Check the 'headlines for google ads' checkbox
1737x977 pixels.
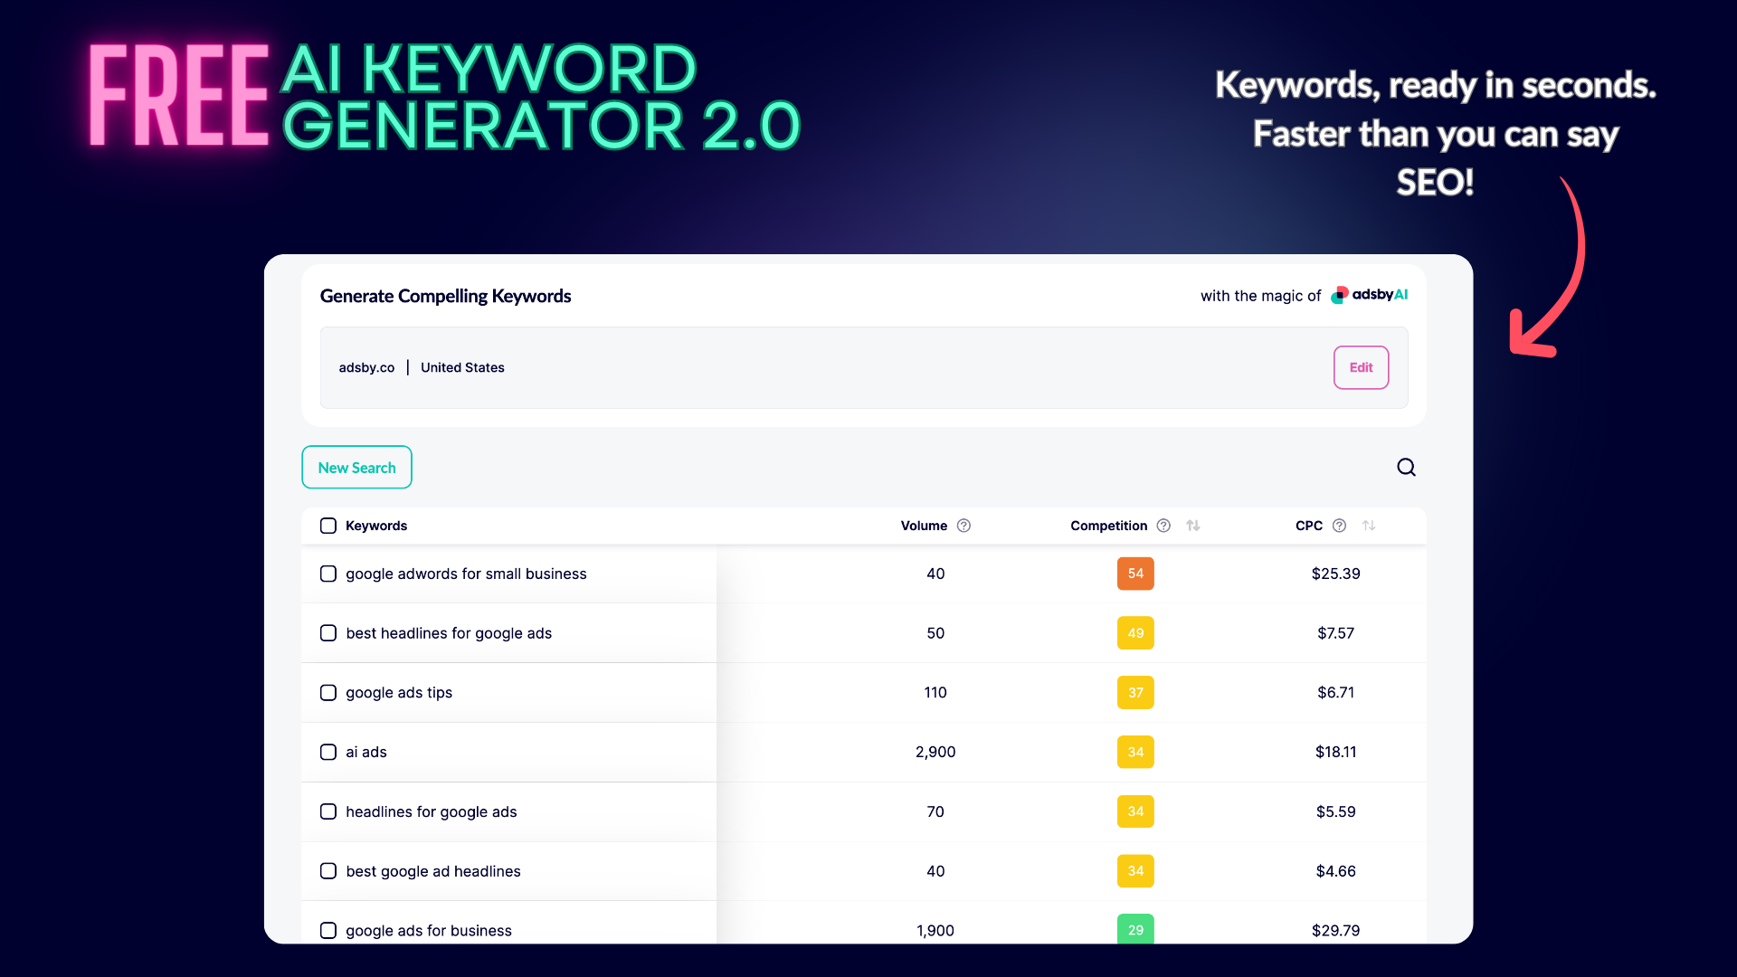pos(328,811)
